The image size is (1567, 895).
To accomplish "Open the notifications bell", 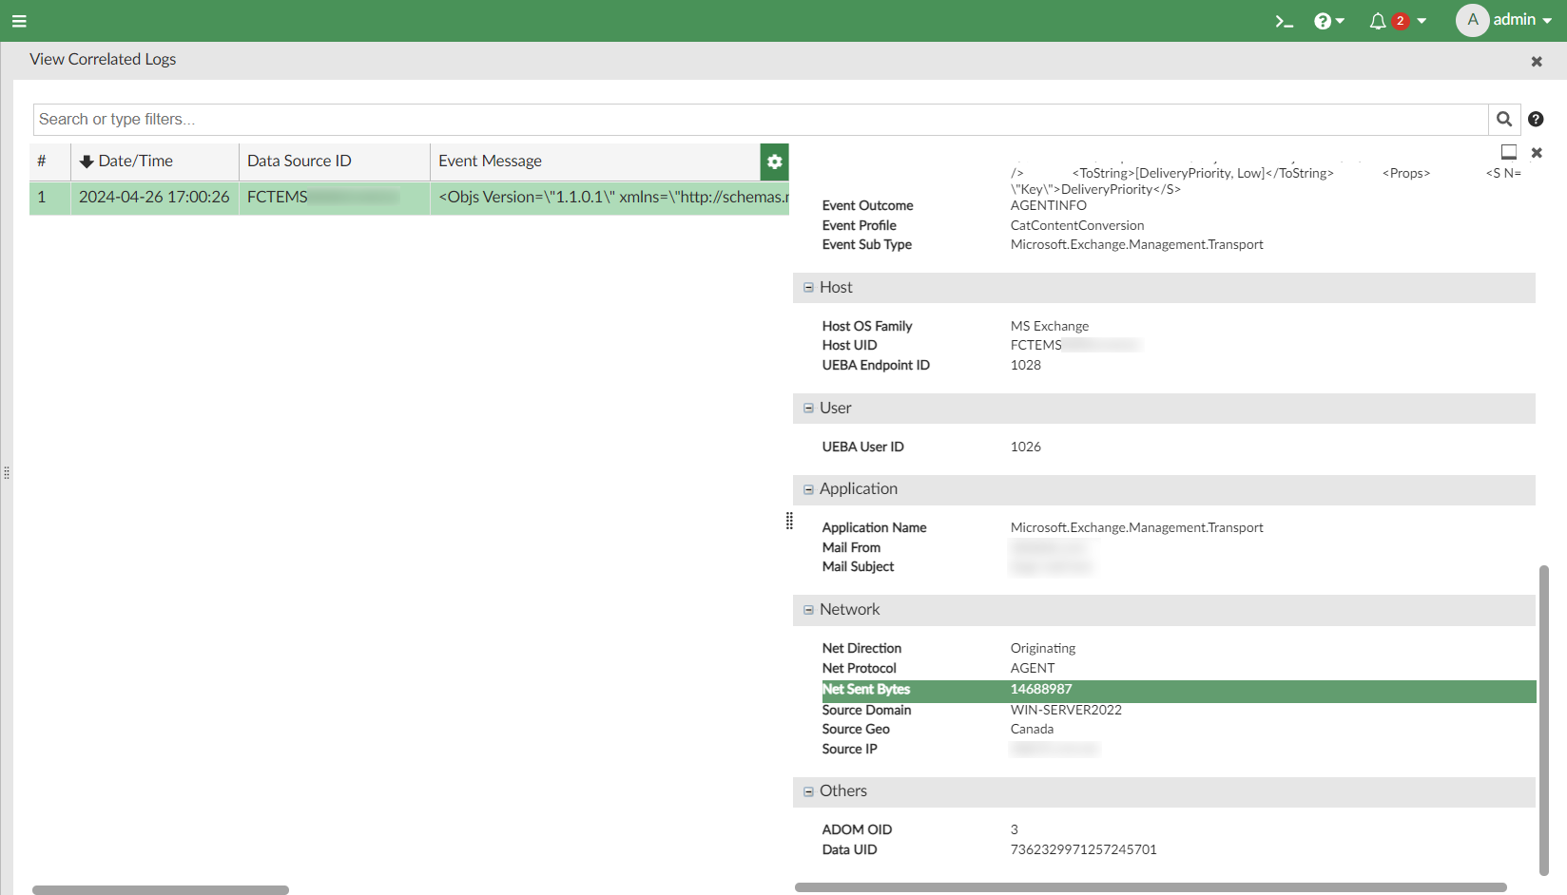I will [x=1378, y=21].
